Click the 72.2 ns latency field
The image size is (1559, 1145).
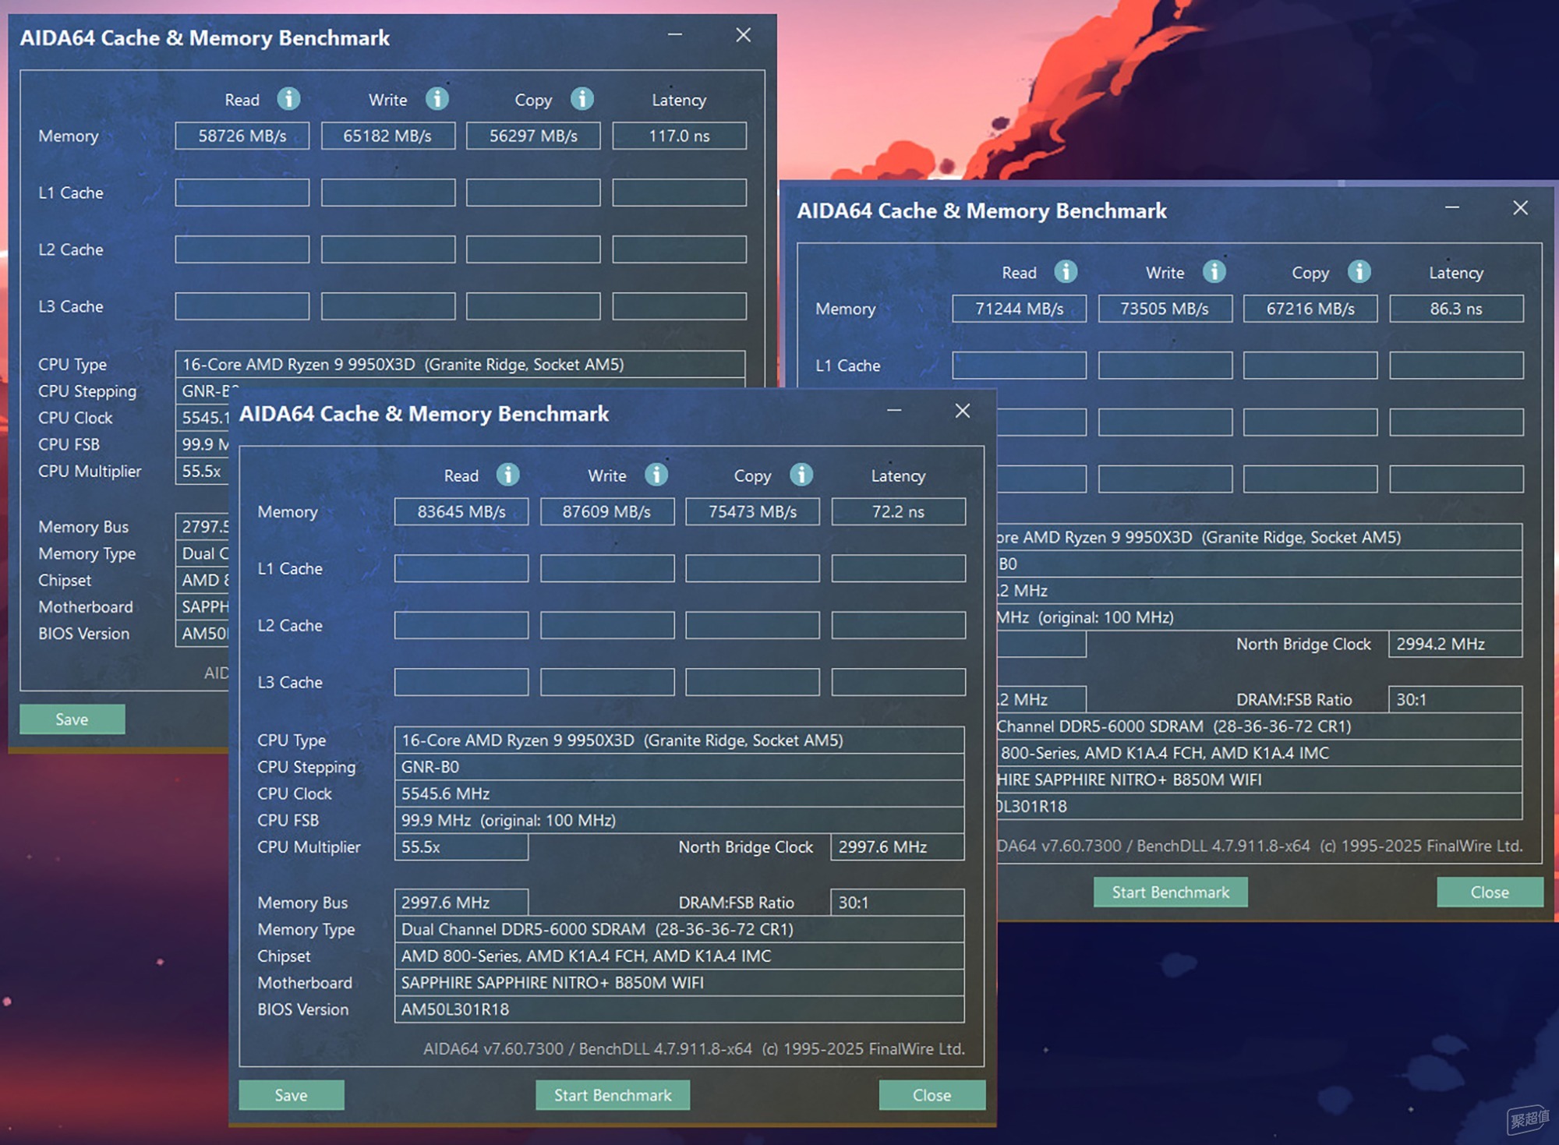[898, 512]
